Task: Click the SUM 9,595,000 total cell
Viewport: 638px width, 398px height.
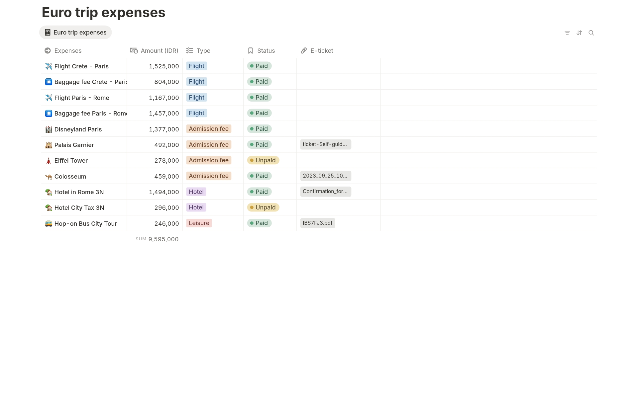Action: pos(157,239)
